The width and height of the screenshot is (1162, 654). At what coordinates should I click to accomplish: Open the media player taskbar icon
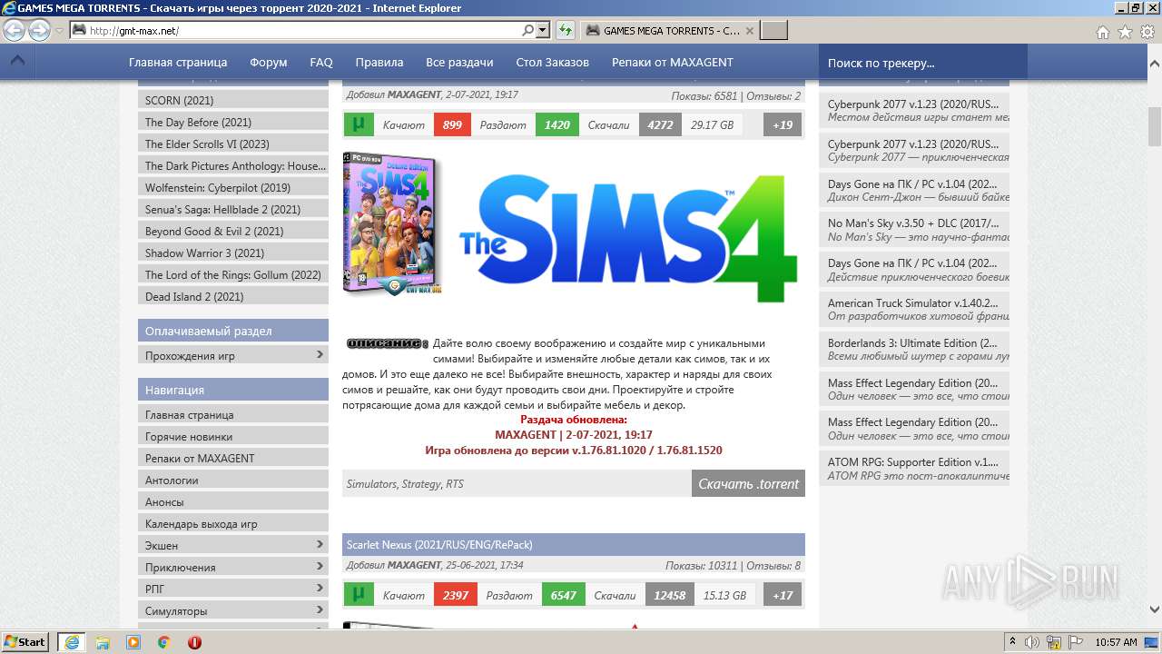point(133,642)
